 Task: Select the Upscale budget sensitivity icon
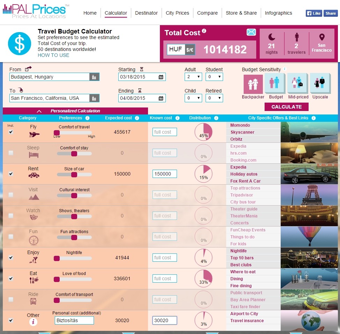pos(320,83)
